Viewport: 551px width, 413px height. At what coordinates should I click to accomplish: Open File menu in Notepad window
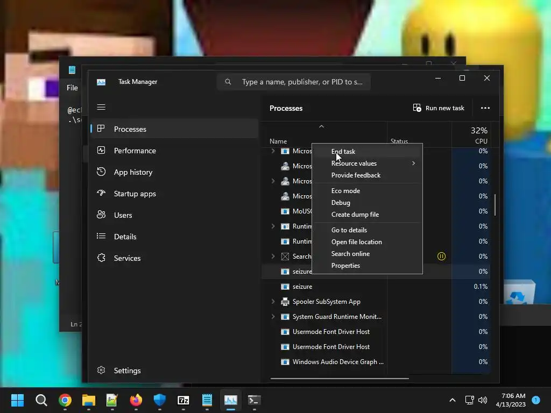pos(73,88)
